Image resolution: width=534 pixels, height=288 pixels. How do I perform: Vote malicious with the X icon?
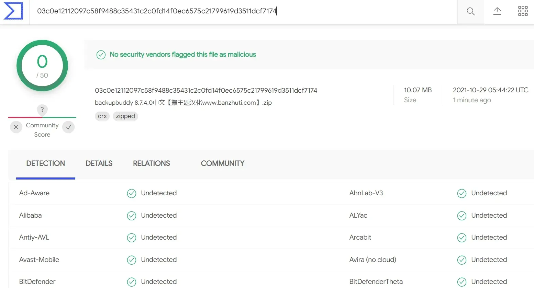pos(16,127)
